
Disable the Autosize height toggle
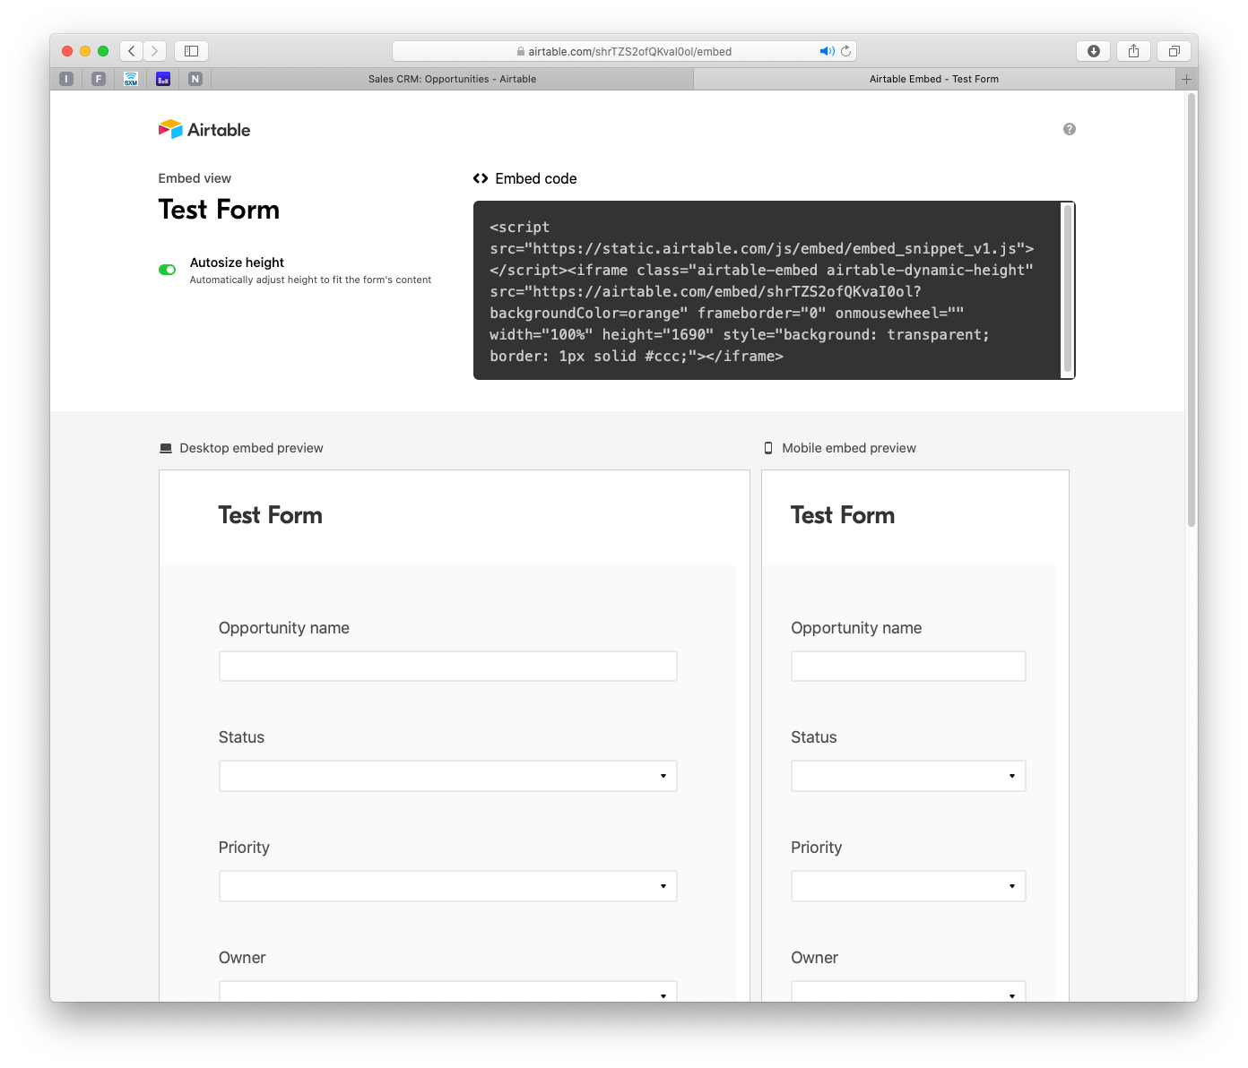pos(168,270)
